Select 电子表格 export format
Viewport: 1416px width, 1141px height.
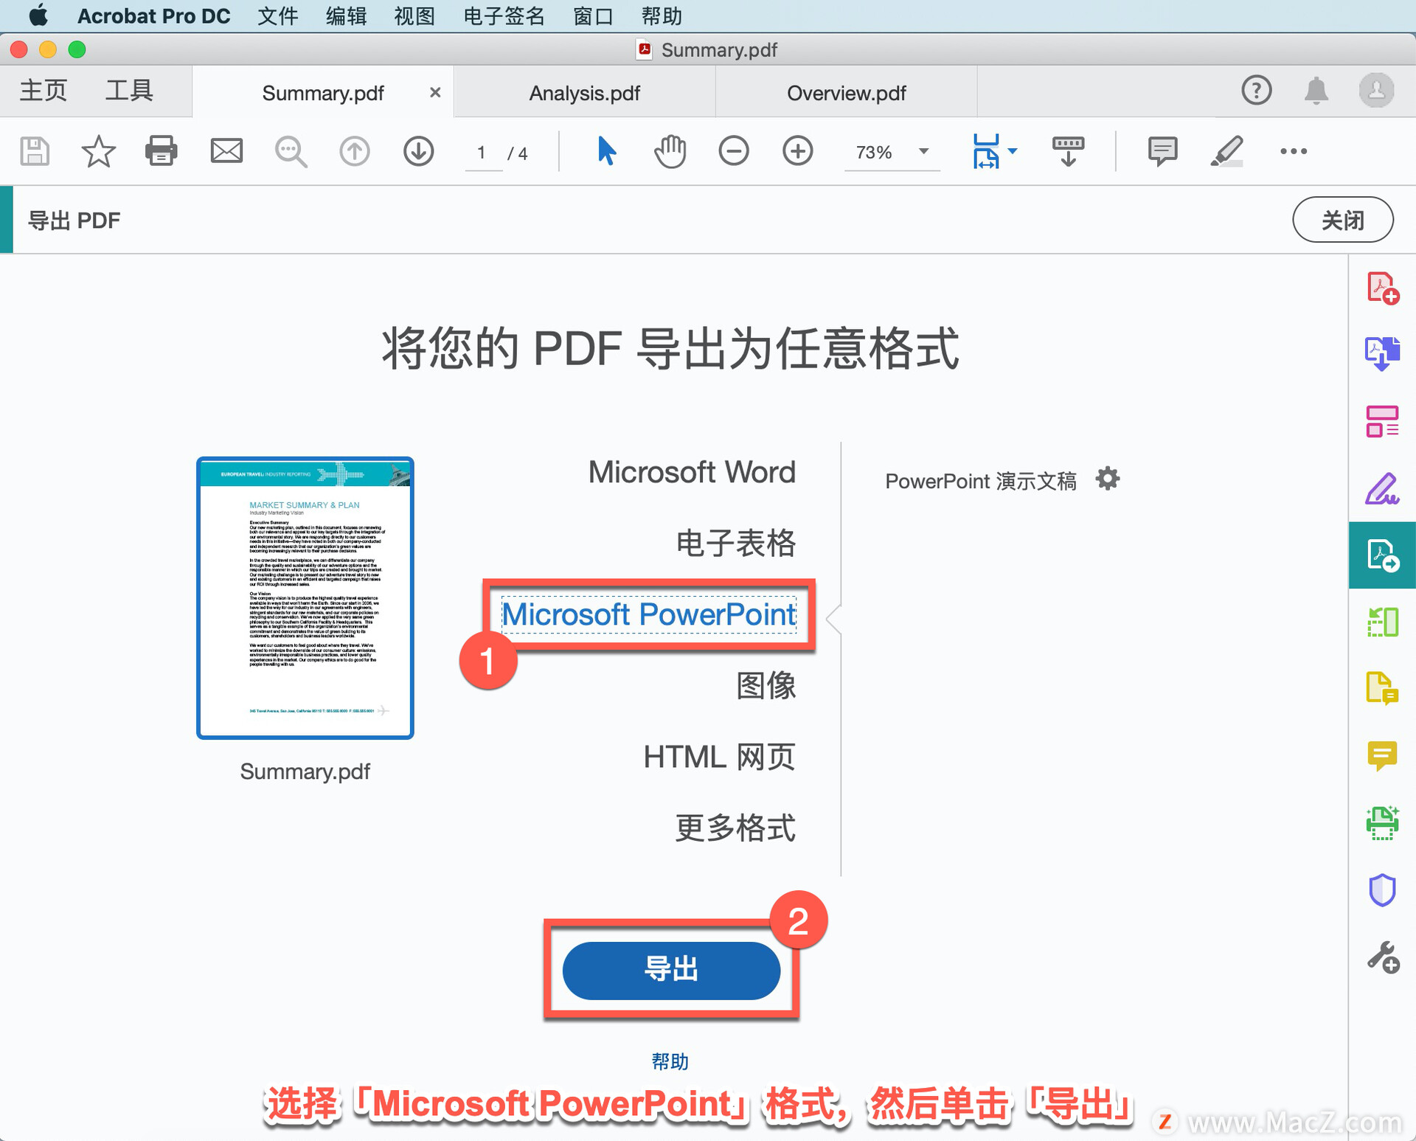coord(736,544)
